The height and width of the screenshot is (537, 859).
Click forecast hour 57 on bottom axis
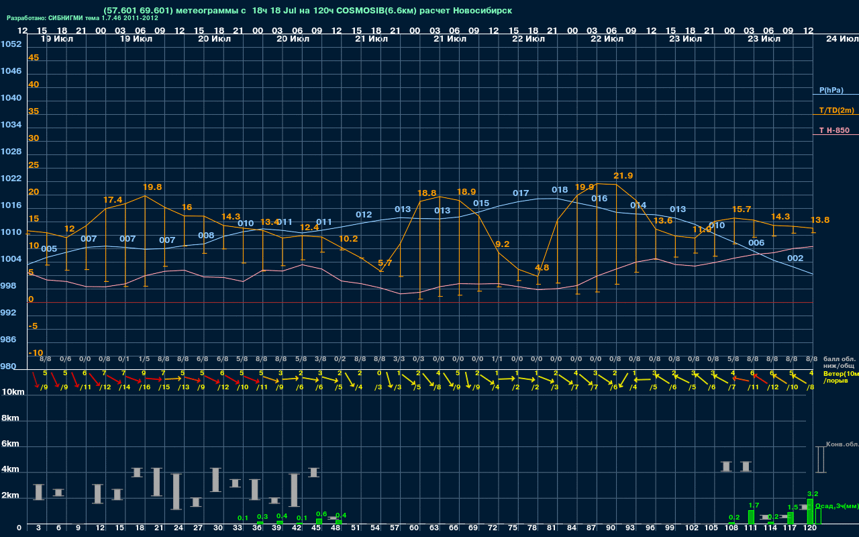[x=395, y=529]
